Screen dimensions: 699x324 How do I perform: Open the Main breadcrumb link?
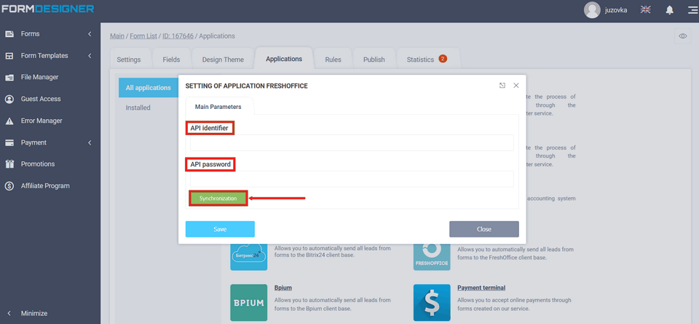(117, 36)
